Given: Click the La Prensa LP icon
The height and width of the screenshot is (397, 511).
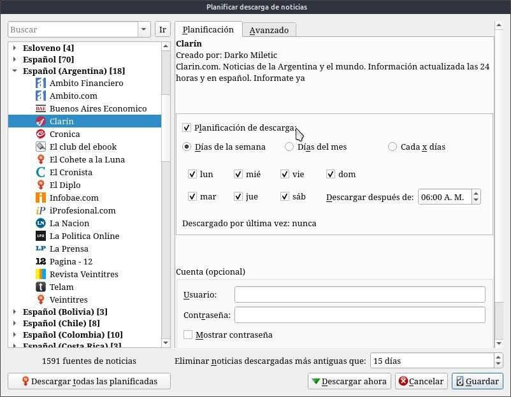Looking at the screenshot, I should click(40, 249).
